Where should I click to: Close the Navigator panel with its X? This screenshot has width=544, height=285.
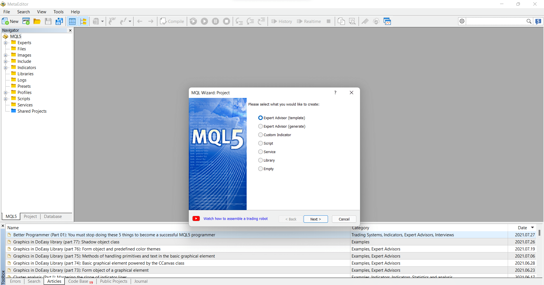pos(70,30)
